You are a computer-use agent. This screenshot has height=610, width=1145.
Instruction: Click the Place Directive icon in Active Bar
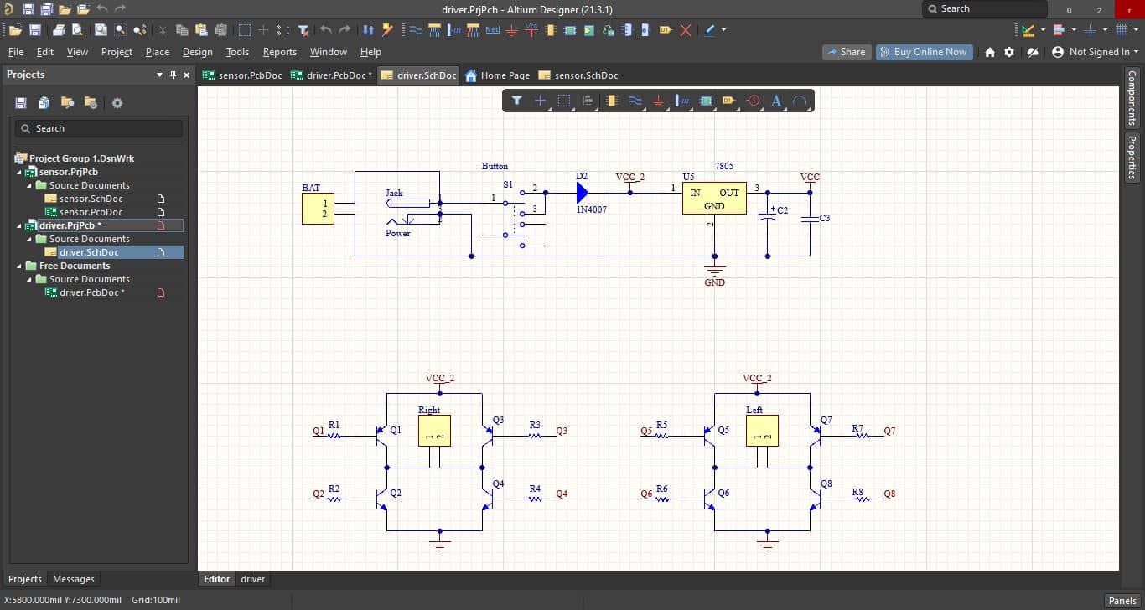point(753,101)
